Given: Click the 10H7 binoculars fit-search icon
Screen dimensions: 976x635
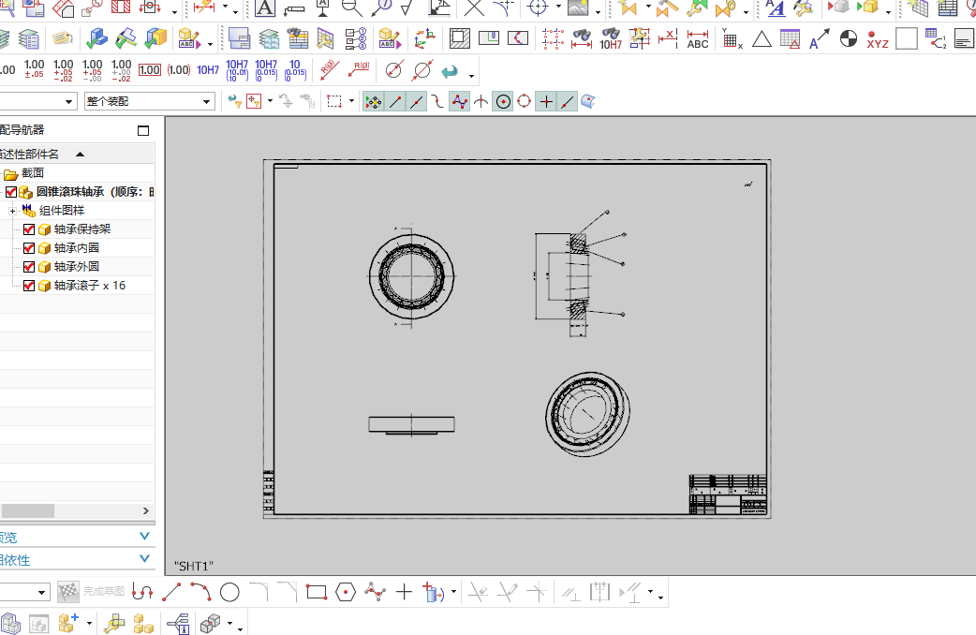Looking at the screenshot, I should coord(611,38).
